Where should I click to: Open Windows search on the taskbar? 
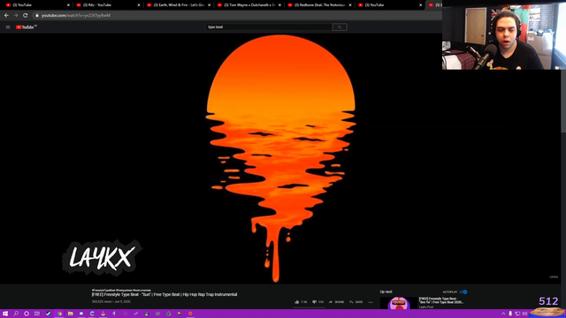[x=16, y=314]
